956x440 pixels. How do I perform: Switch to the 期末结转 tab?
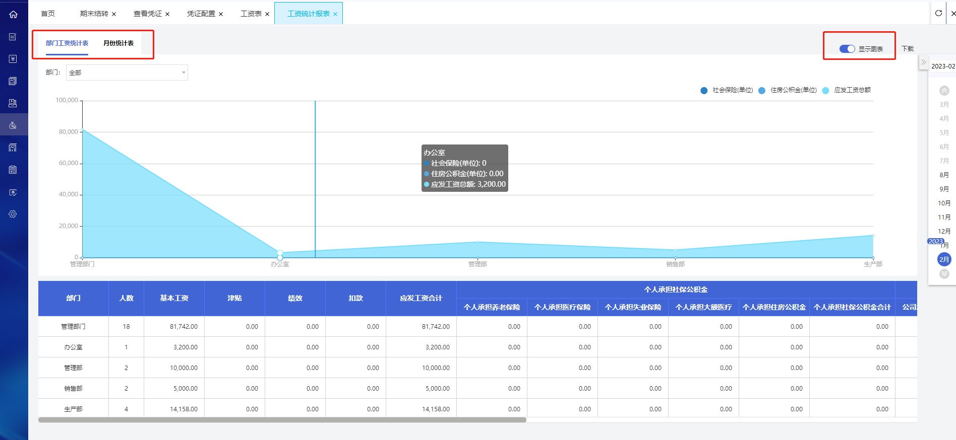(94, 14)
